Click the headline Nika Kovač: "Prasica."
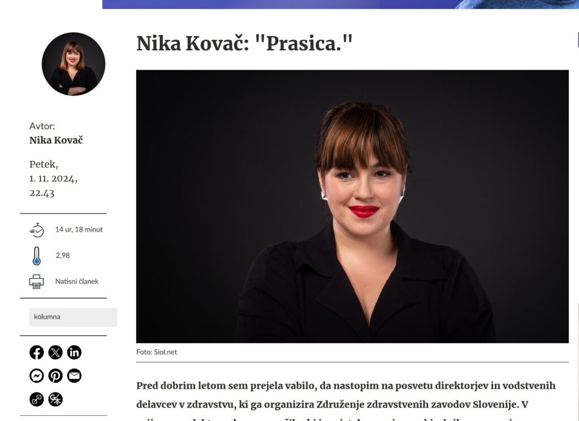This screenshot has height=421, width=579. pyautogui.click(x=244, y=44)
